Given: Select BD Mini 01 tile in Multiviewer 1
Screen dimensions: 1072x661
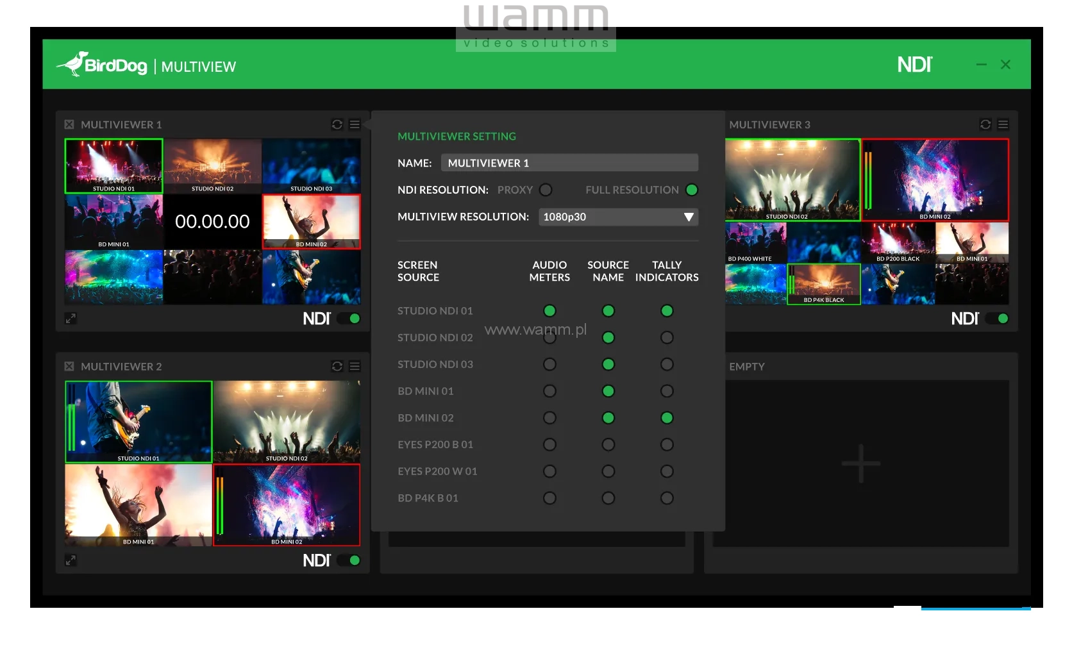Looking at the screenshot, I should click(x=114, y=222).
